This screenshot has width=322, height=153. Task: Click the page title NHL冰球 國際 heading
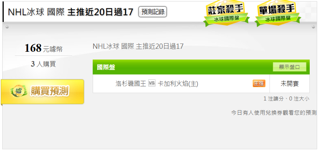pos(70,12)
